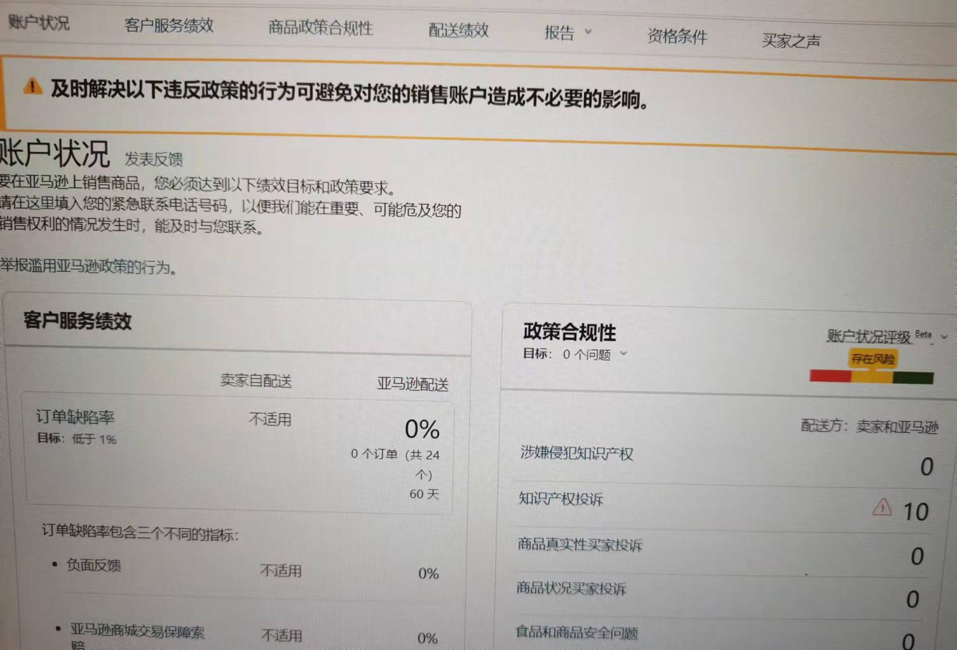Click the 政策合规性 panel heading
This screenshot has width=957, height=650.
pyautogui.click(x=569, y=332)
